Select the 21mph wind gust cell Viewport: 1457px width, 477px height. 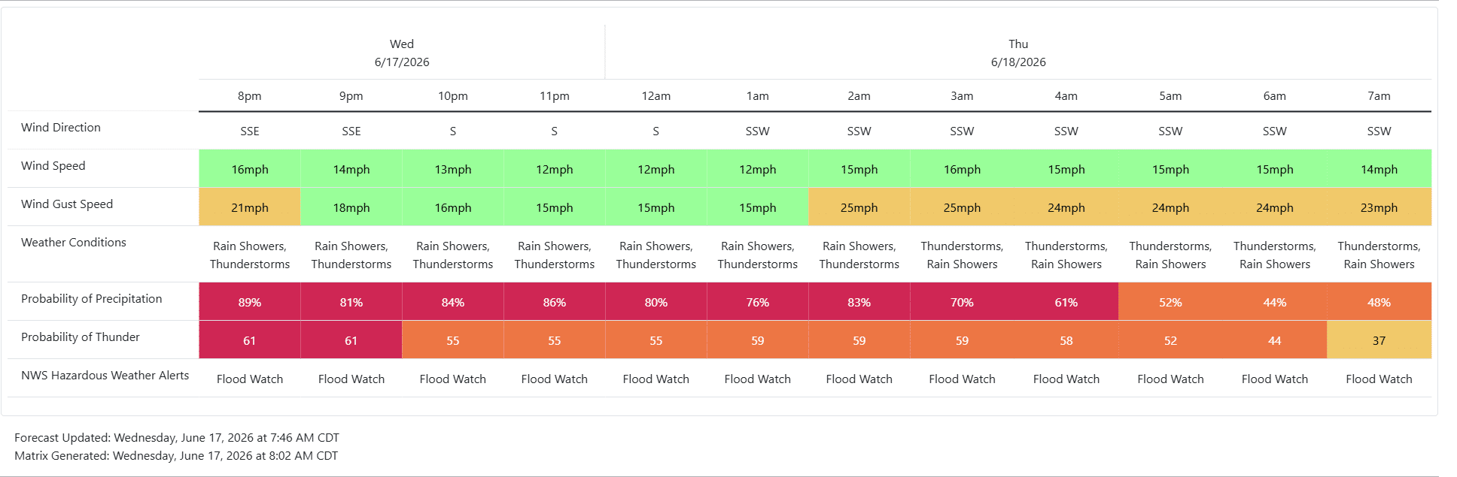249,207
